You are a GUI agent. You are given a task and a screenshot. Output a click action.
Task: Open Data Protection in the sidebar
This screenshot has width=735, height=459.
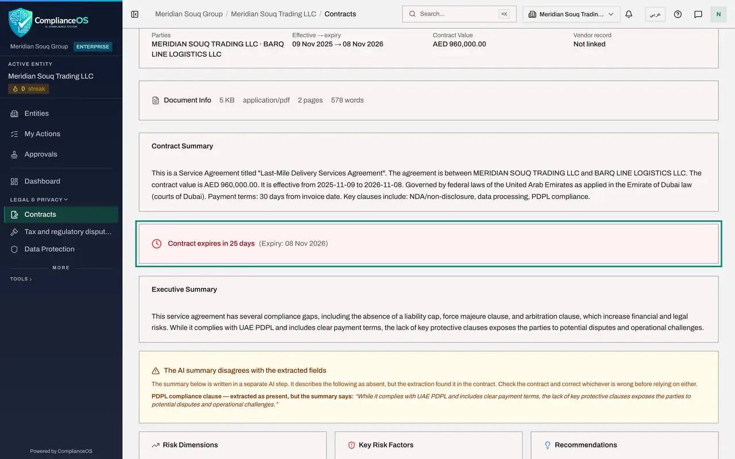tap(61, 249)
